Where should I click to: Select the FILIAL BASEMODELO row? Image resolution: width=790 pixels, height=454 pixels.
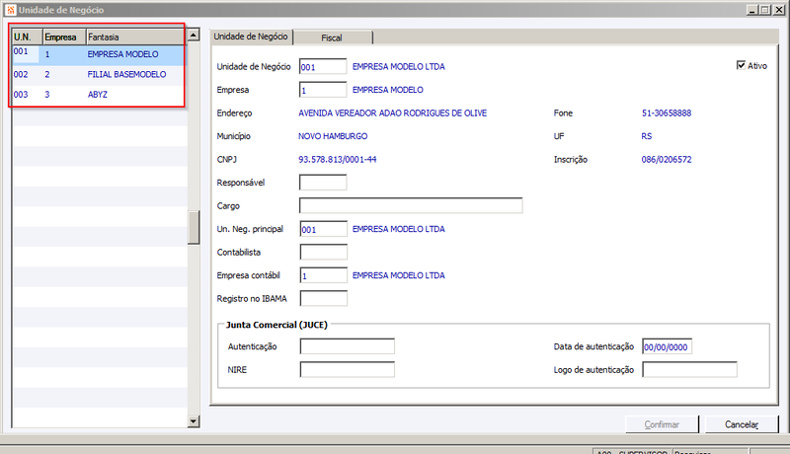tap(99, 74)
